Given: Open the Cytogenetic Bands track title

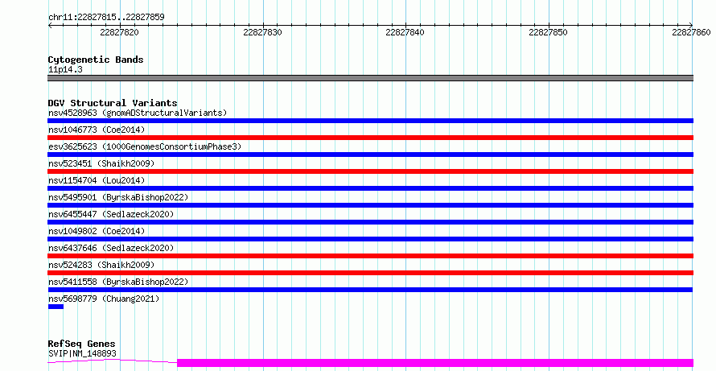Looking at the screenshot, I should tap(96, 60).
